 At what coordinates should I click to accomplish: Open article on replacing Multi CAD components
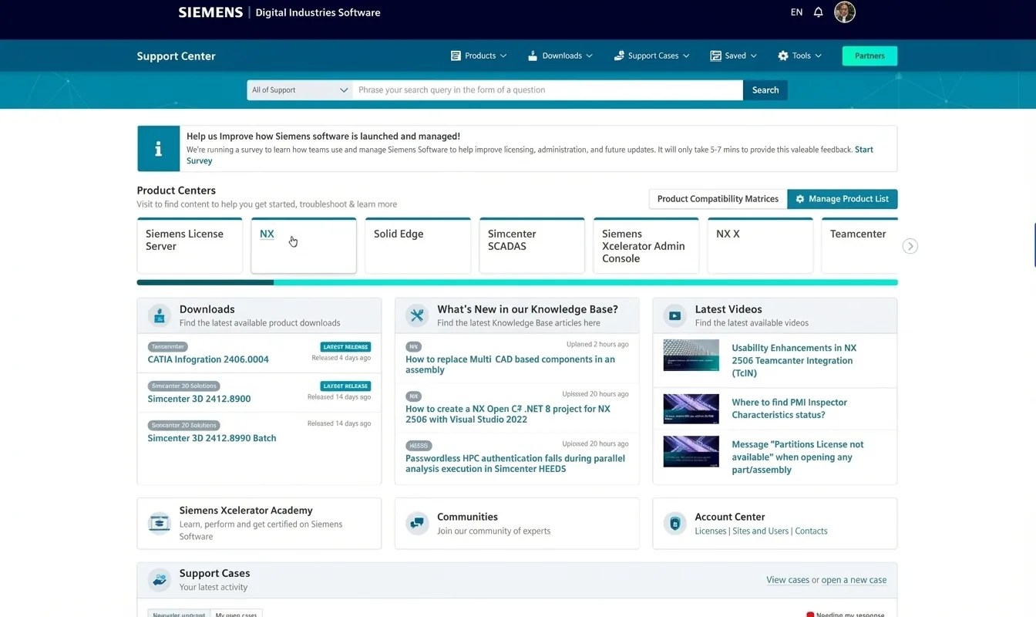pos(510,365)
